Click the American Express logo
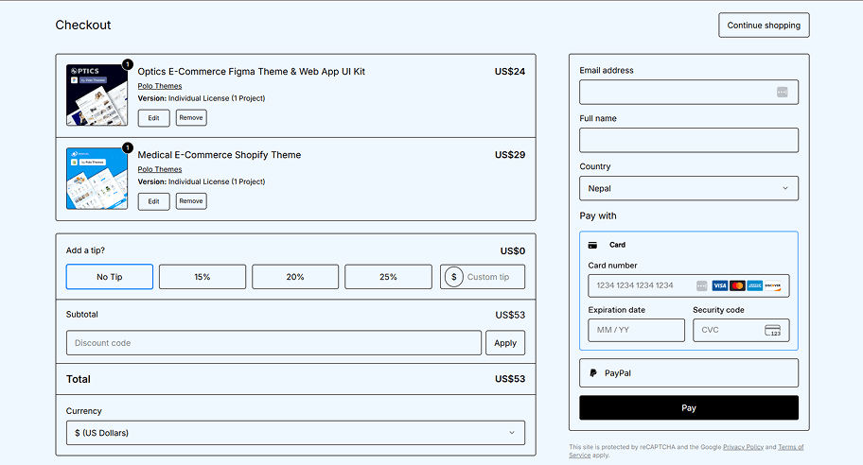 (x=755, y=285)
